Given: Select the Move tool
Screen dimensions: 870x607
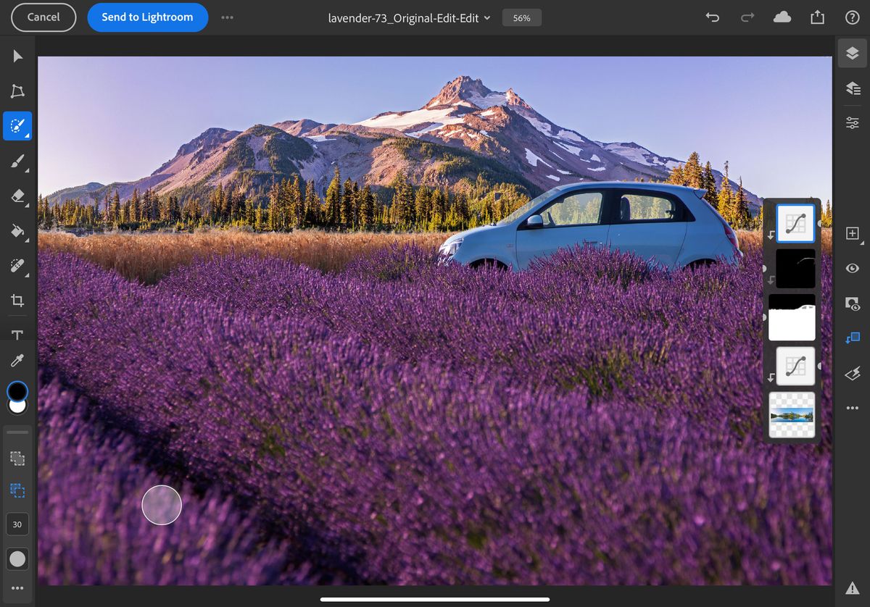Looking at the screenshot, I should point(17,56).
